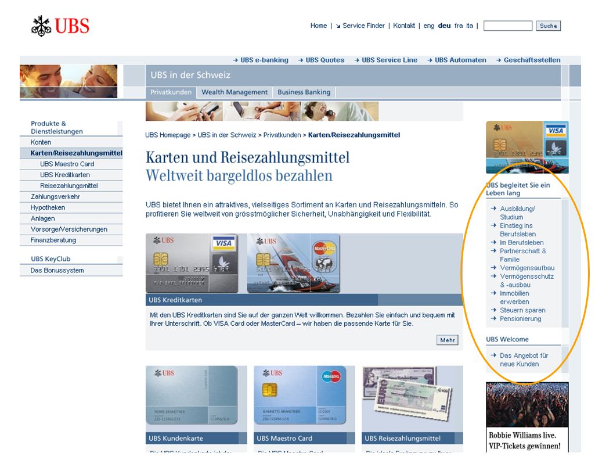Switch language to deu

[x=444, y=26]
